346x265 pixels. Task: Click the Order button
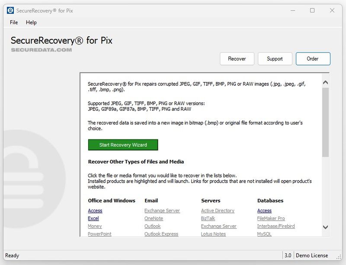(x=313, y=58)
